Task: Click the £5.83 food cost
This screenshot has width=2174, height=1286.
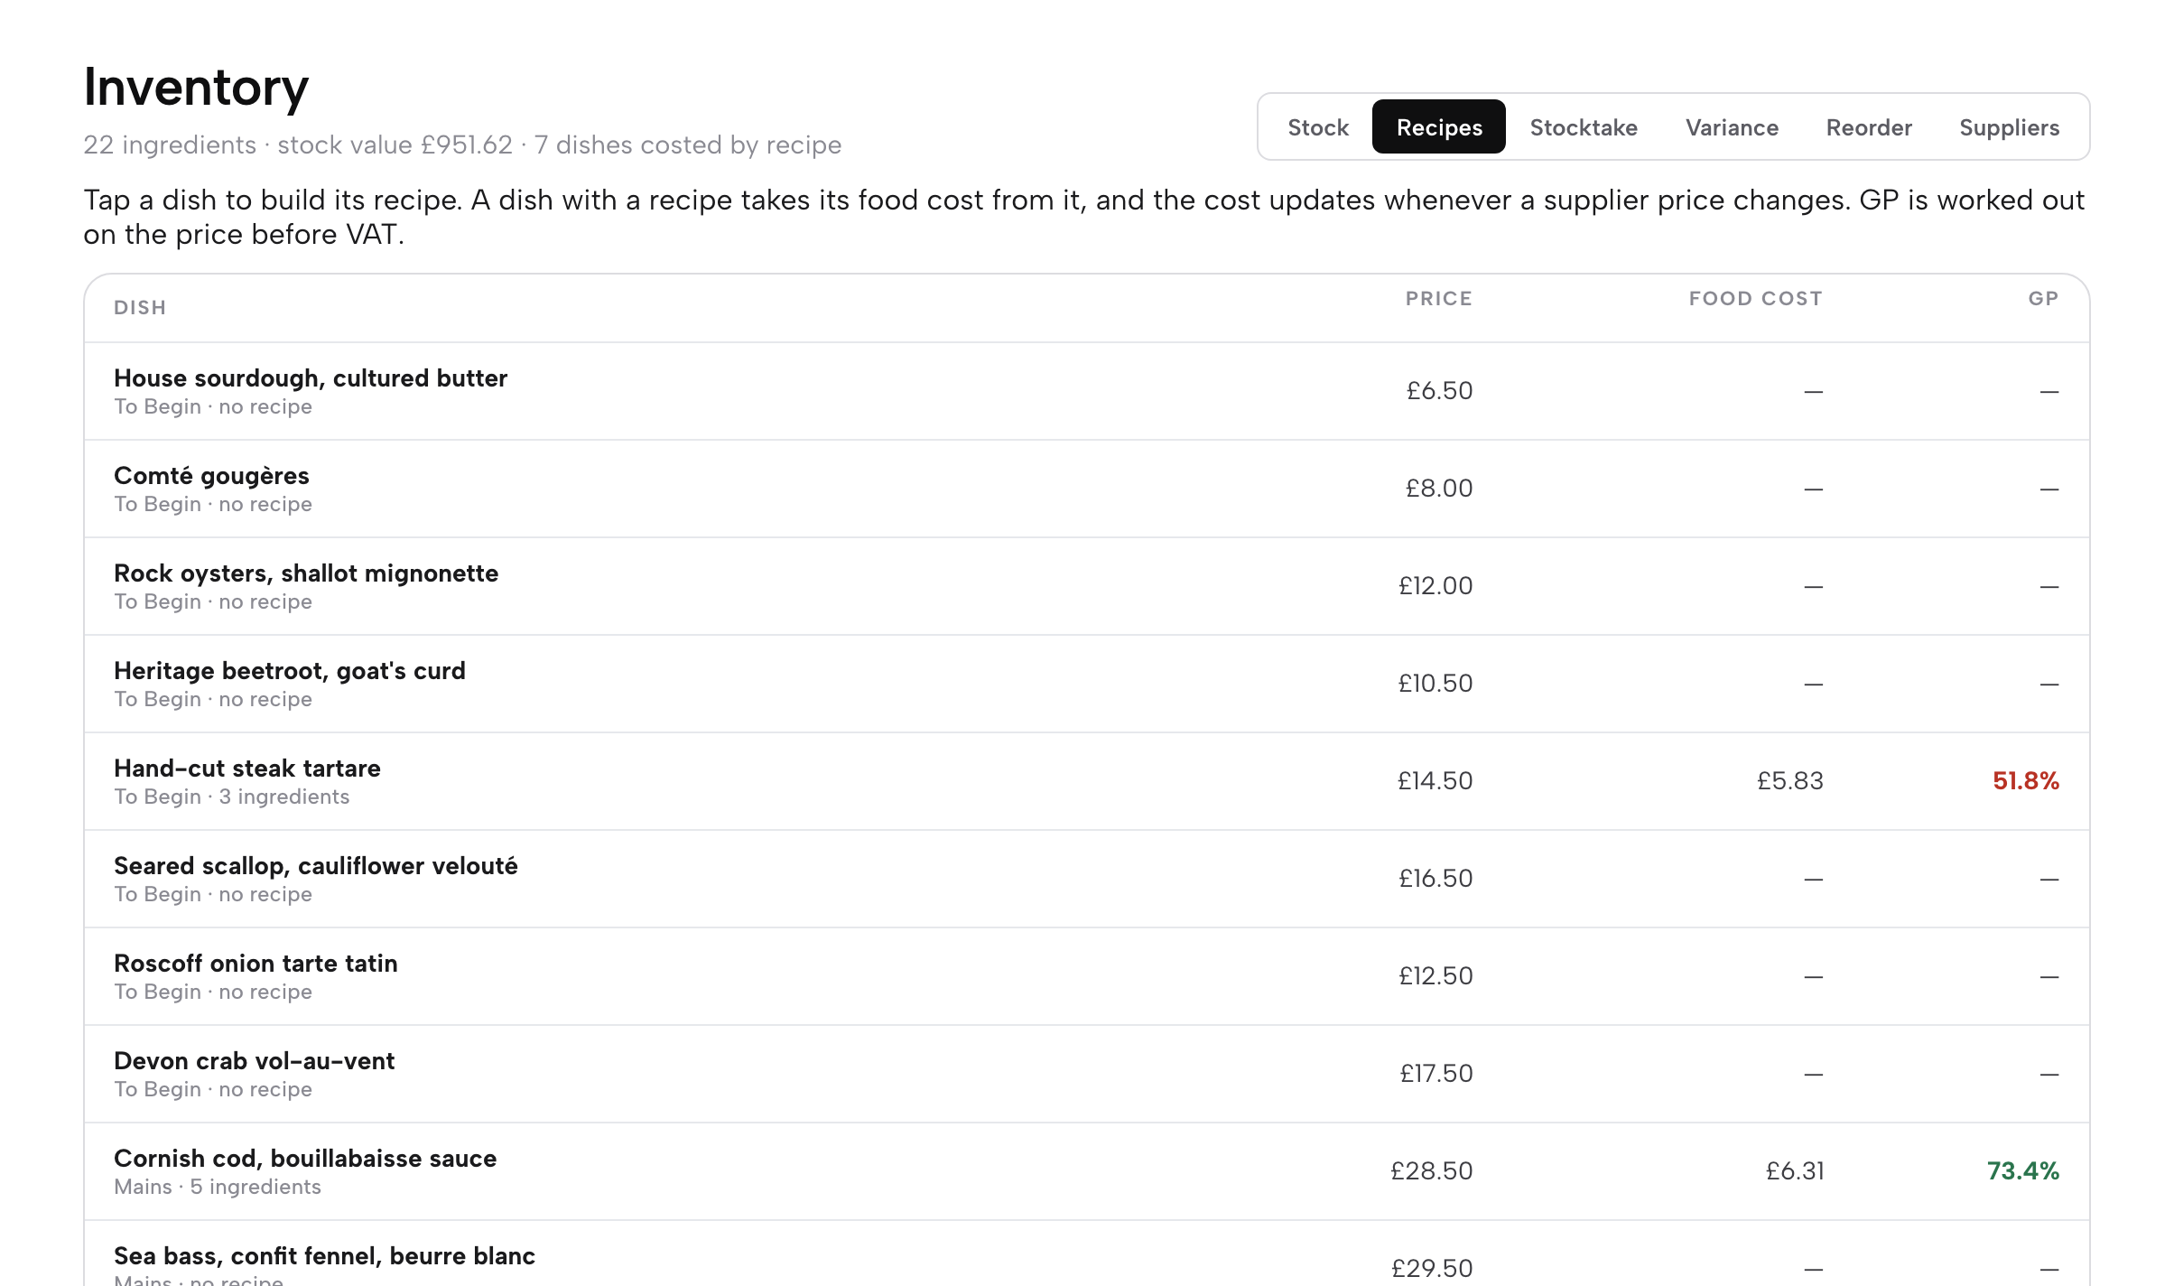Action: point(1789,781)
